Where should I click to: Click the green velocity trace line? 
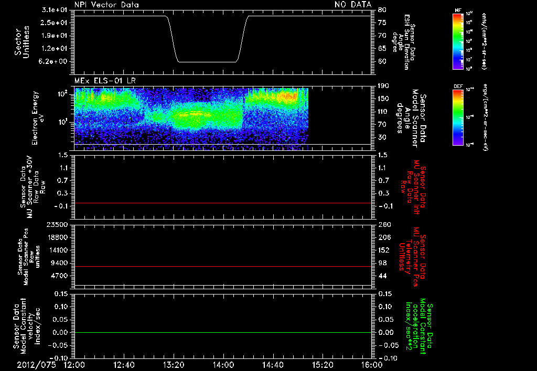point(222,332)
